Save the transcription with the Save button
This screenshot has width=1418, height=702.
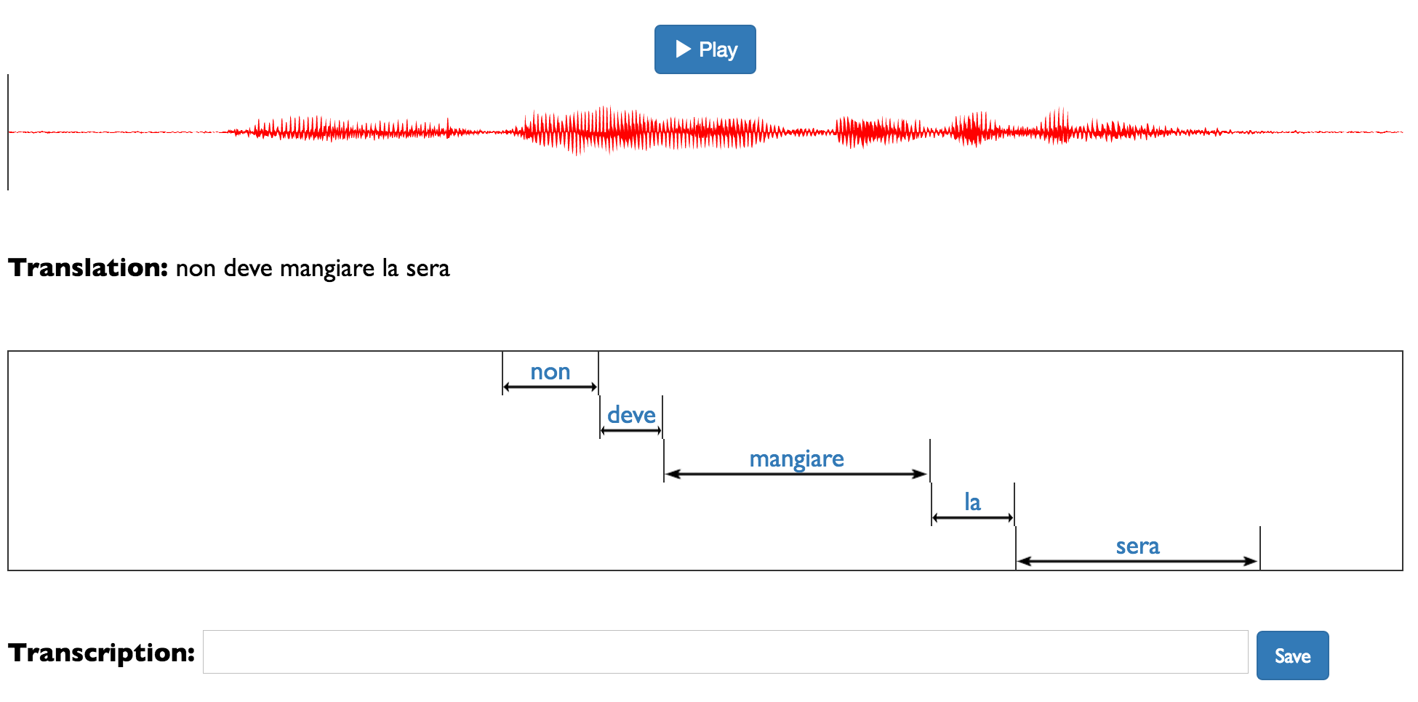click(1292, 655)
